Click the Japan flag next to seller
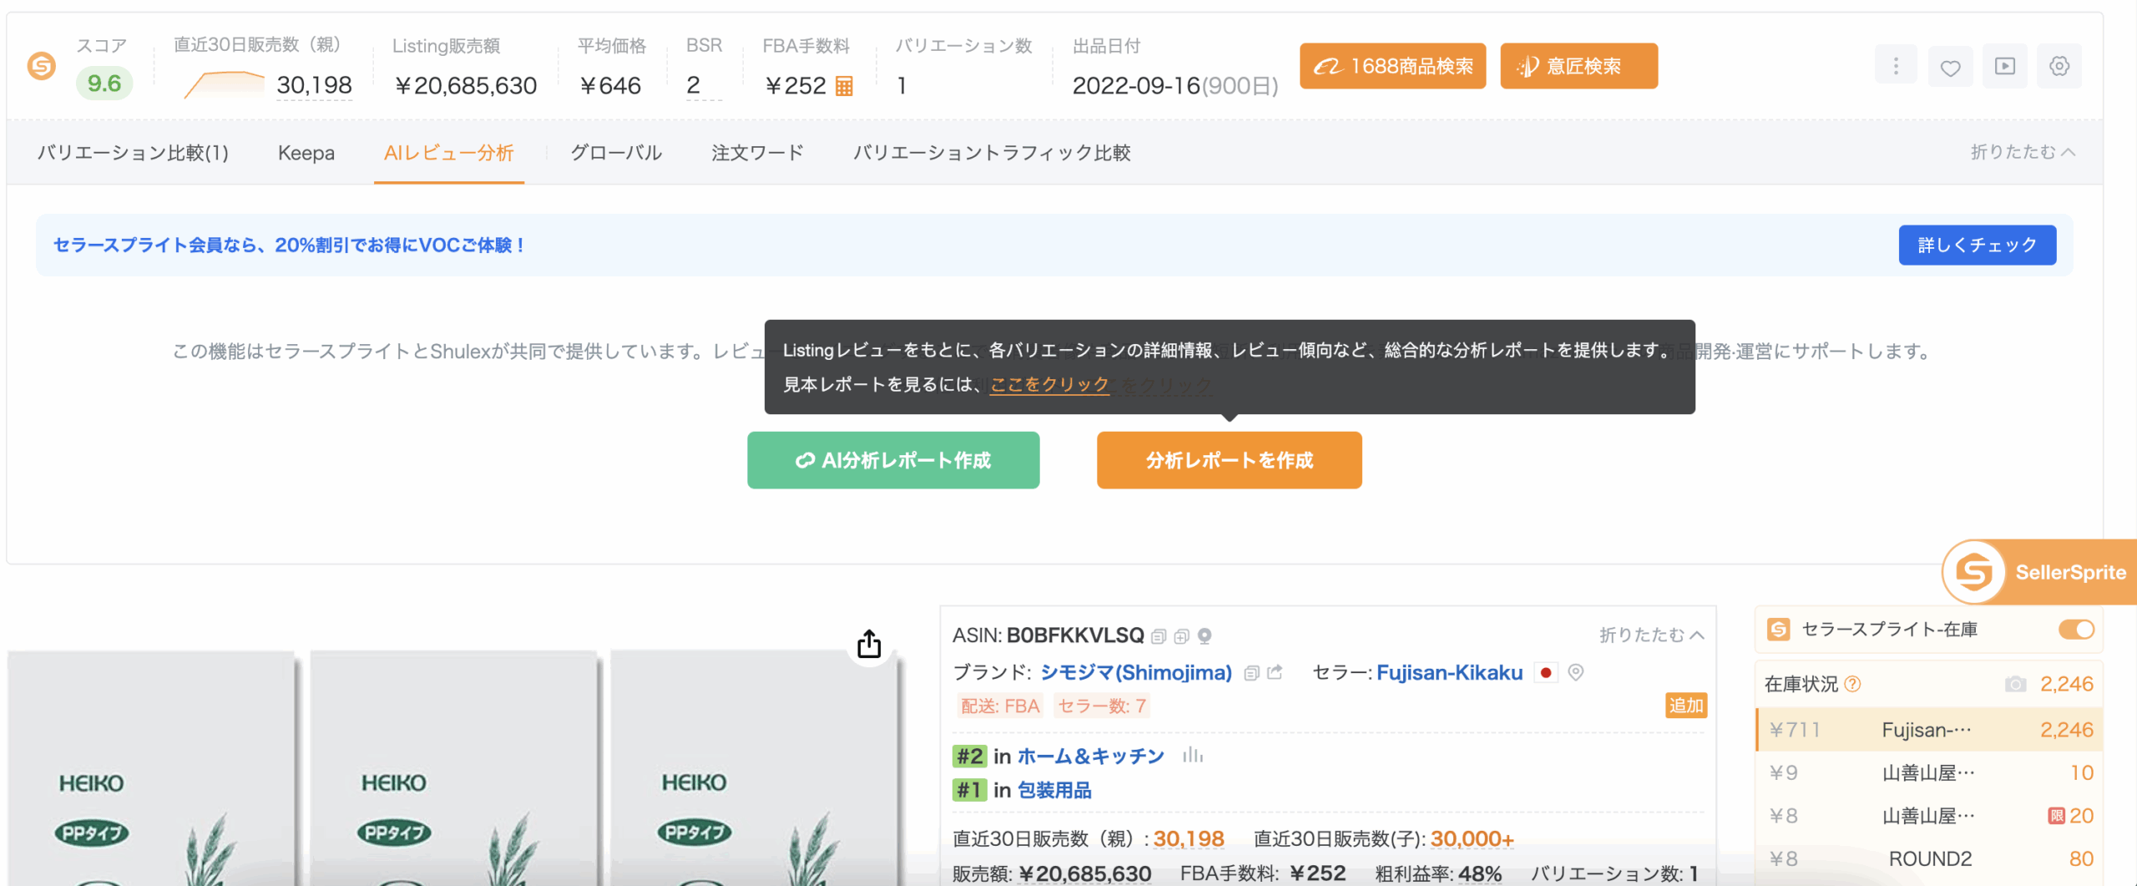 [1546, 672]
